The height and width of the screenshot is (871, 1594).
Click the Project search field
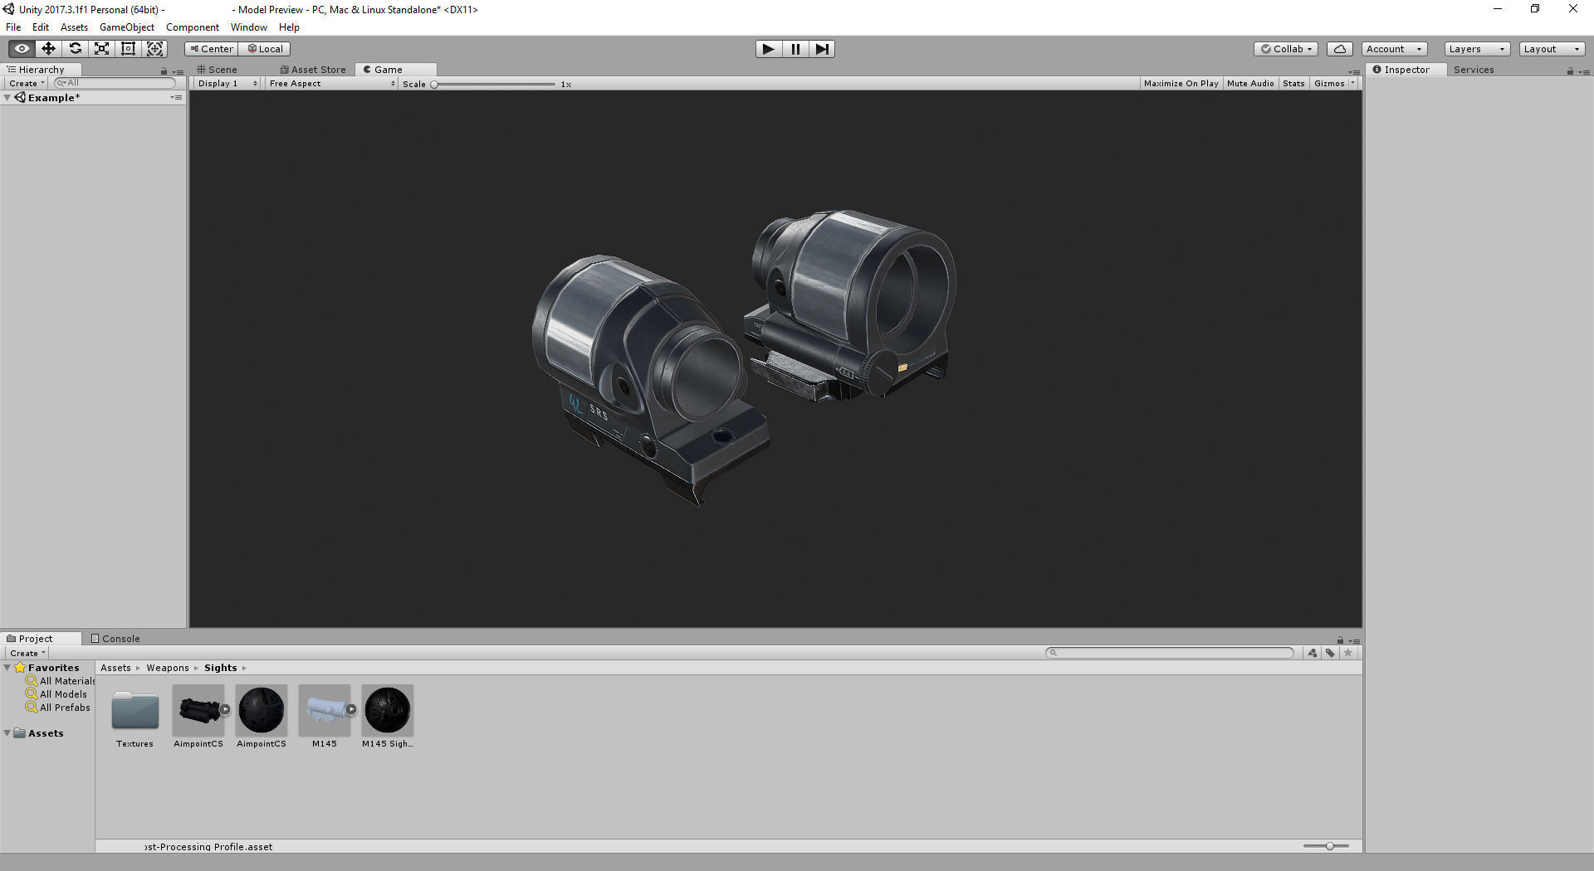coord(1170,653)
